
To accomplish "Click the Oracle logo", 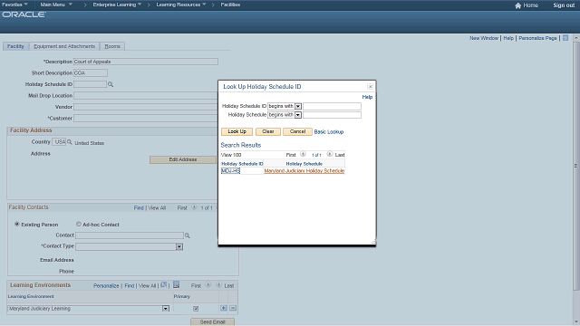I will 24,14.
